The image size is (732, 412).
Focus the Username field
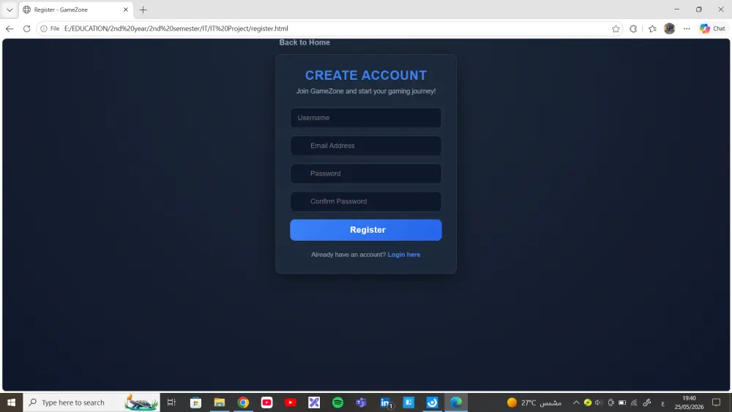coord(365,118)
